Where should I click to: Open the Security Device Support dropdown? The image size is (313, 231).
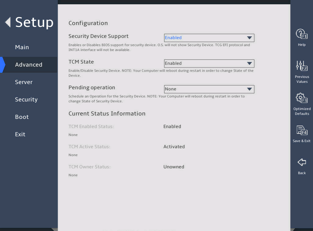[x=209, y=38]
